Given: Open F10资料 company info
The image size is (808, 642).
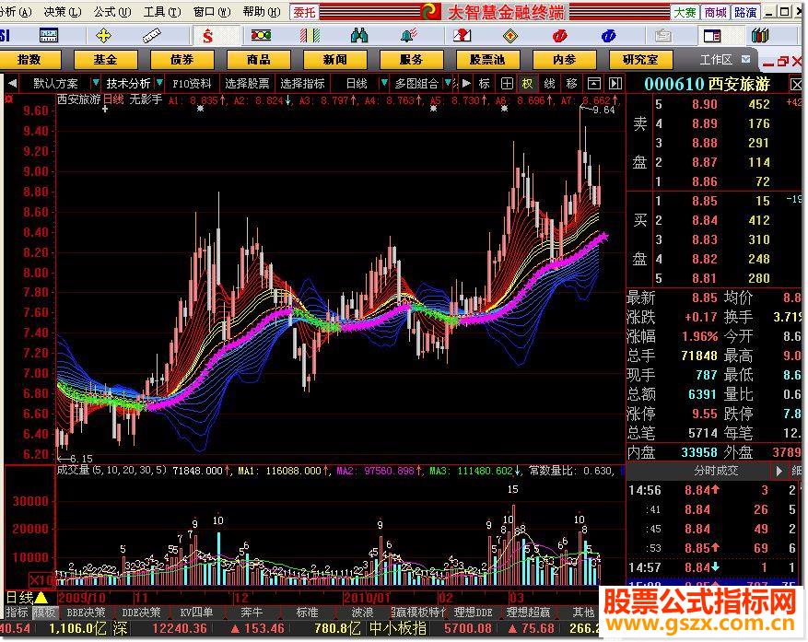Looking at the screenshot, I should (192, 83).
